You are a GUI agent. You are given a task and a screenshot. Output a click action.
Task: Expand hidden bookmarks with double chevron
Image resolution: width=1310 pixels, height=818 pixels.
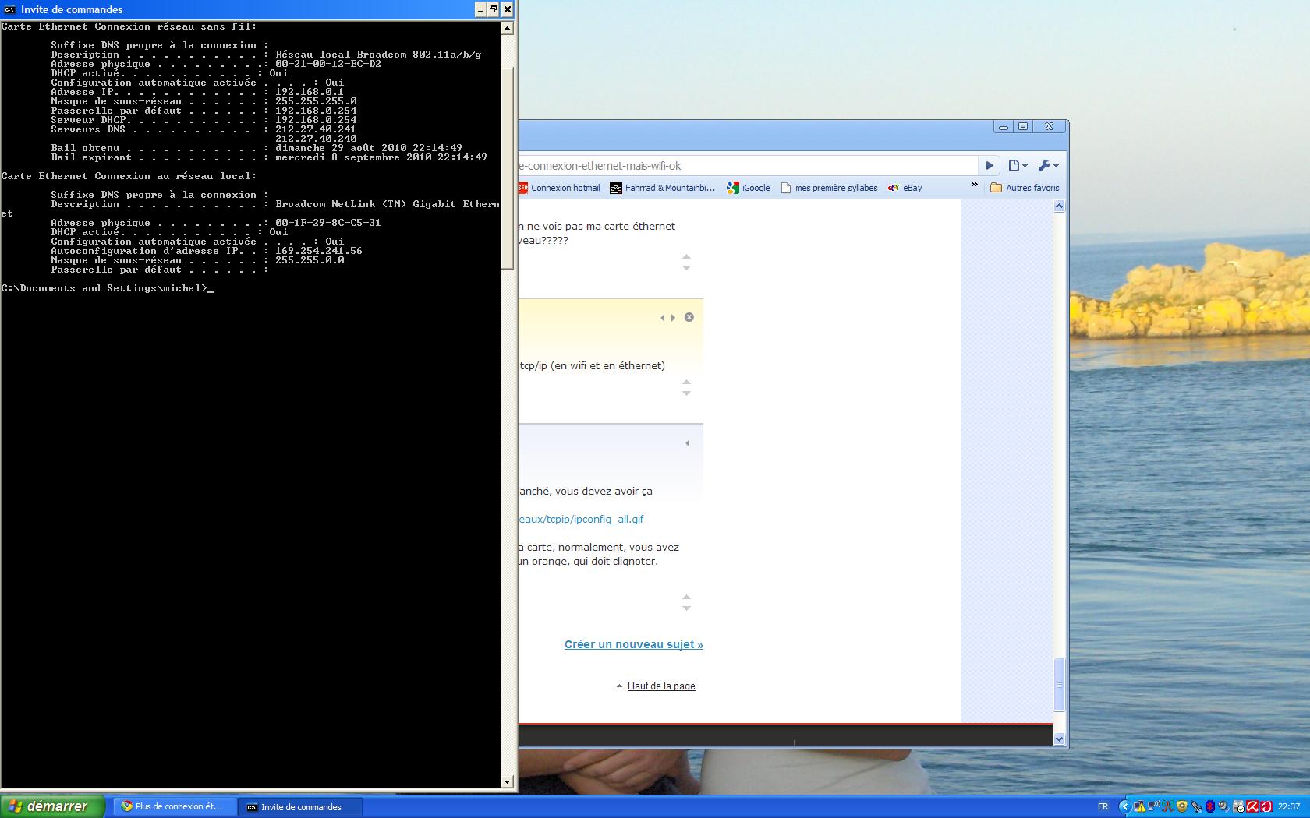[x=974, y=185]
